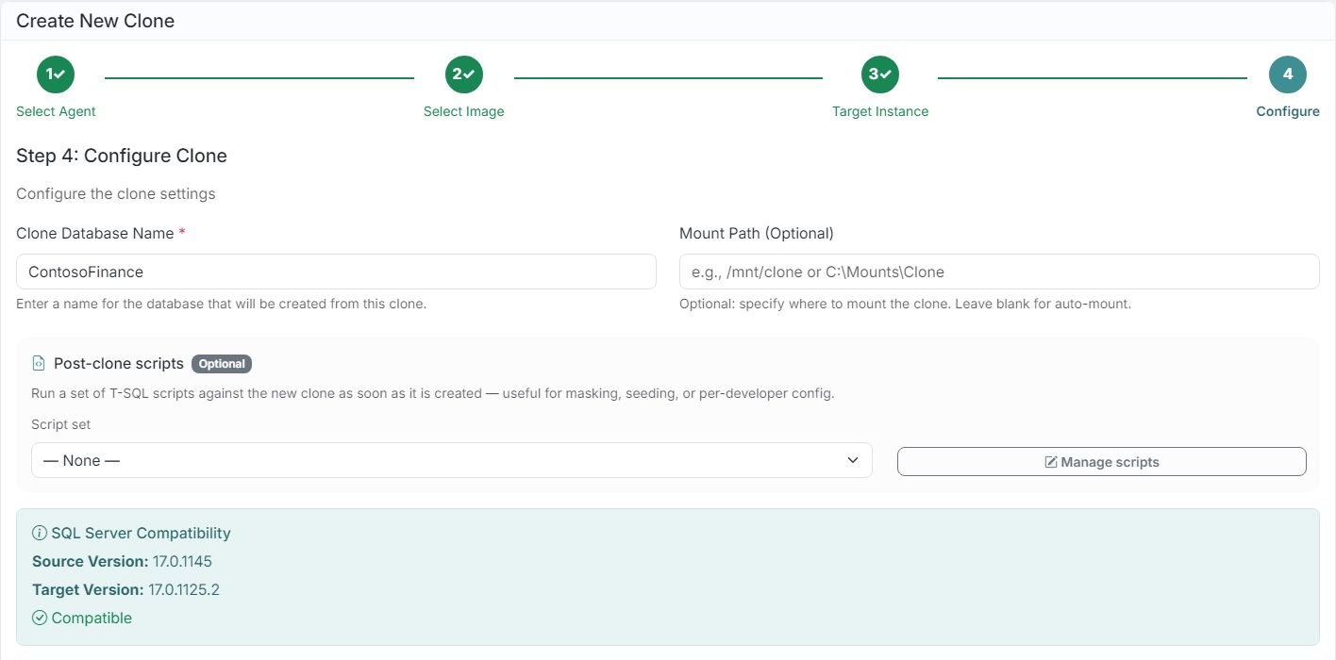1336x660 pixels.
Task: Click the Mount Path (Optional) label
Action: tap(757, 233)
